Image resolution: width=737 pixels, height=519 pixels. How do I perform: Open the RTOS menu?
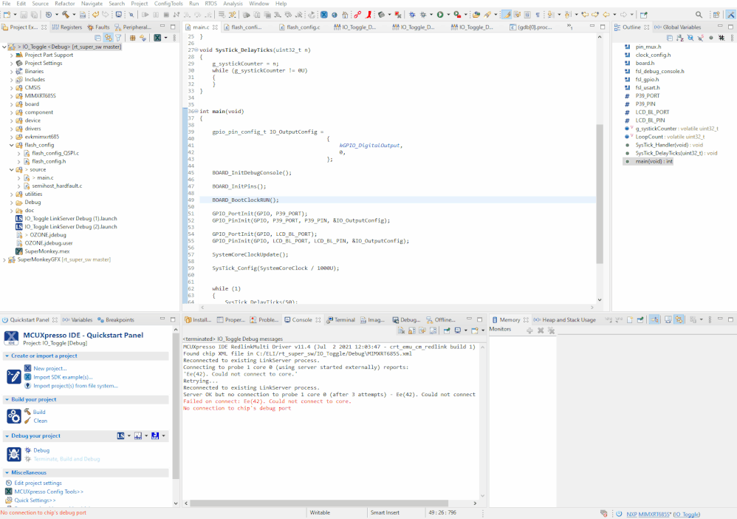point(210,3)
